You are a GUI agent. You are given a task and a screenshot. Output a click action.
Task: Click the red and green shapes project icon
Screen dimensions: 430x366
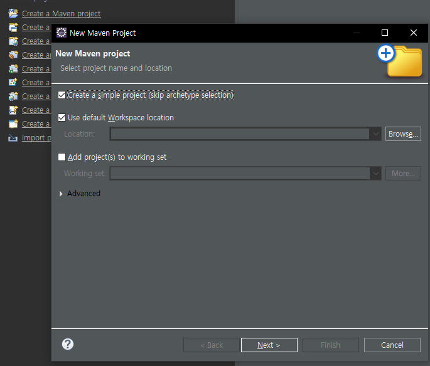click(x=13, y=82)
